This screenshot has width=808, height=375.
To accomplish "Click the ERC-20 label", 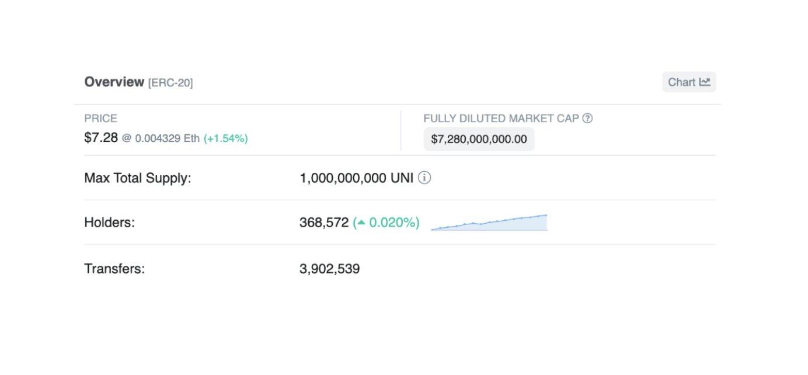I will [170, 83].
